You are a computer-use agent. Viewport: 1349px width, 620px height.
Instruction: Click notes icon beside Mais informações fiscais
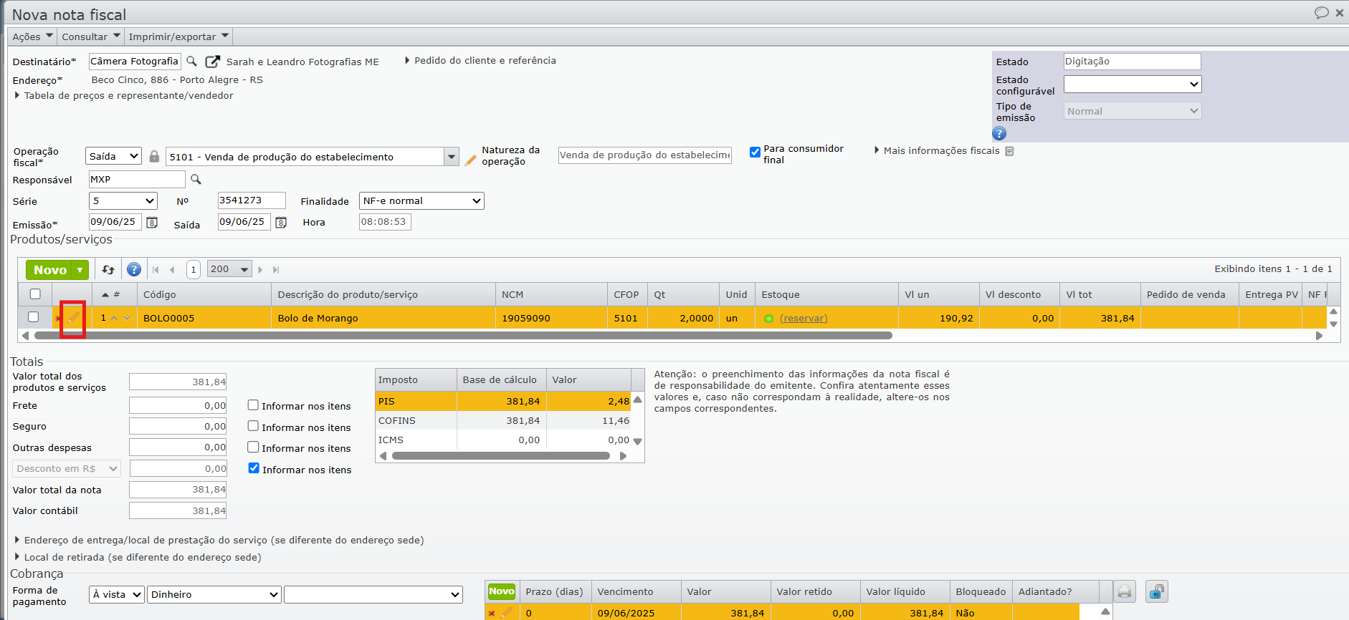click(x=1009, y=151)
